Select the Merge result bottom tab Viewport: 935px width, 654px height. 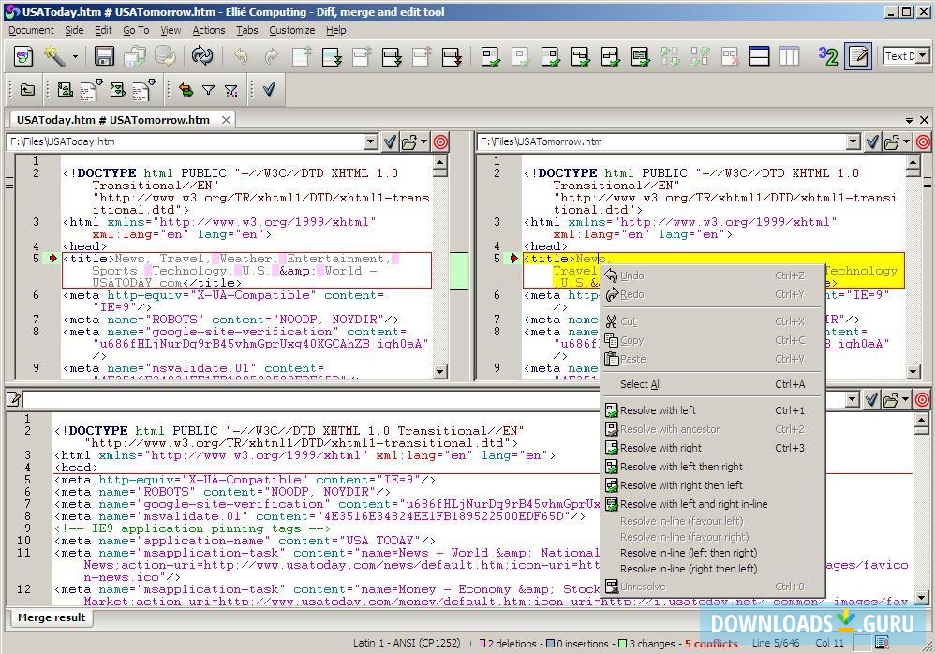(x=52, y=617)
